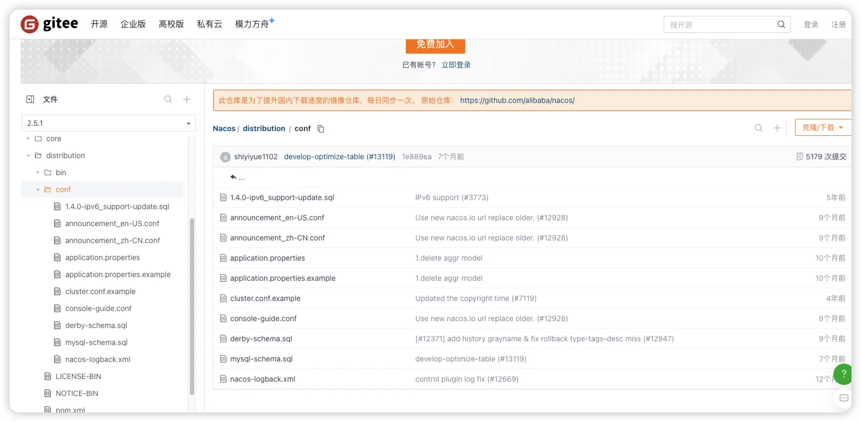Click the 立即登录 link
The width and height of the screenshot is (861, 422).
456,65
